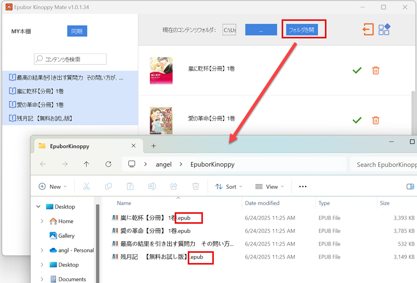Screen dimensions: 417x283
Task: Click green checkmark beside 嵐に乾杯【分冊】1巻
Action: (357, 70)
